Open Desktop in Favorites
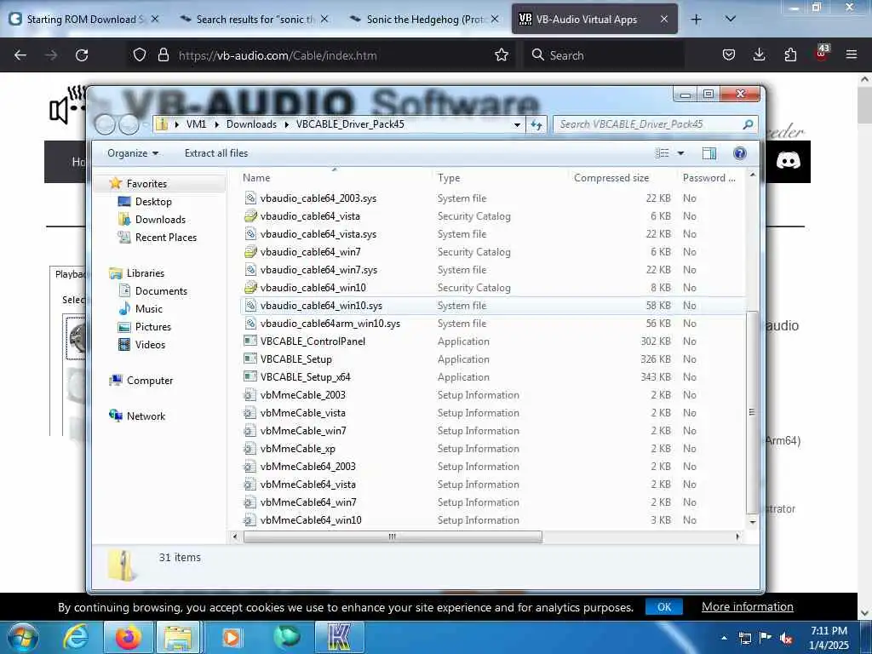 (153, 202)
